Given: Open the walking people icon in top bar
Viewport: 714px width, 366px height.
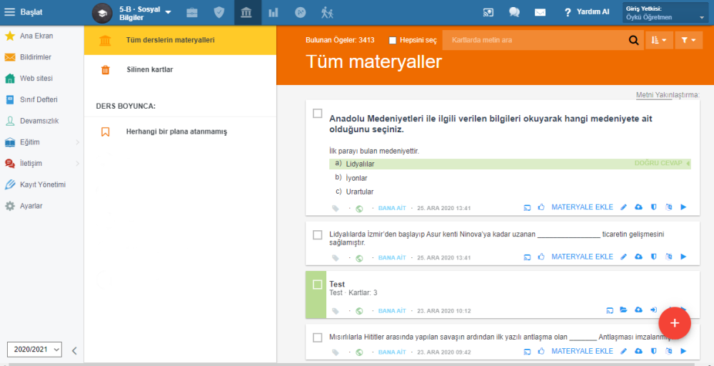Looking at the screenshot, I should [x=327, y=13].
